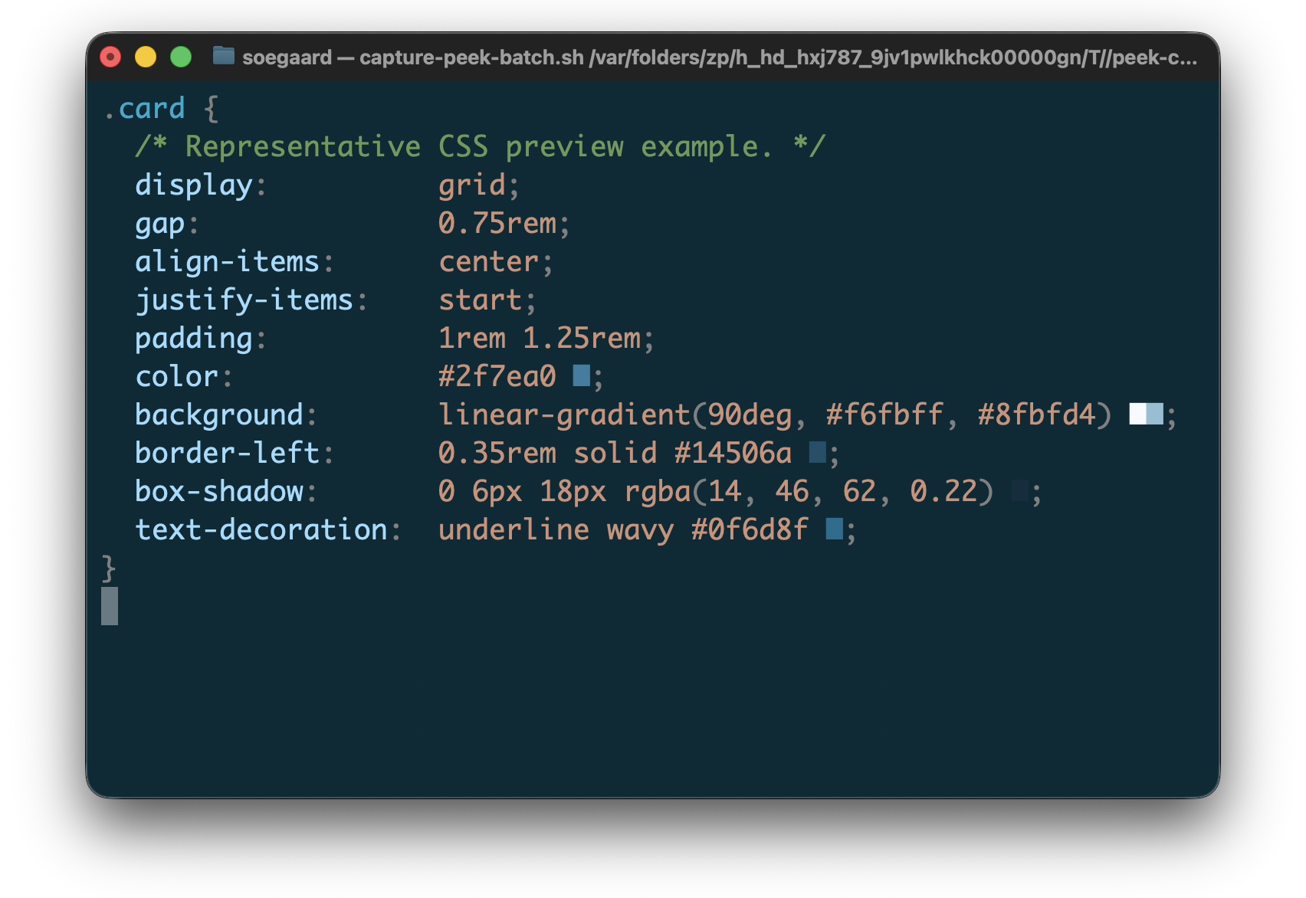The image size is (1306, 898).
Task: Click the red close window button
Action: point(111,57)
